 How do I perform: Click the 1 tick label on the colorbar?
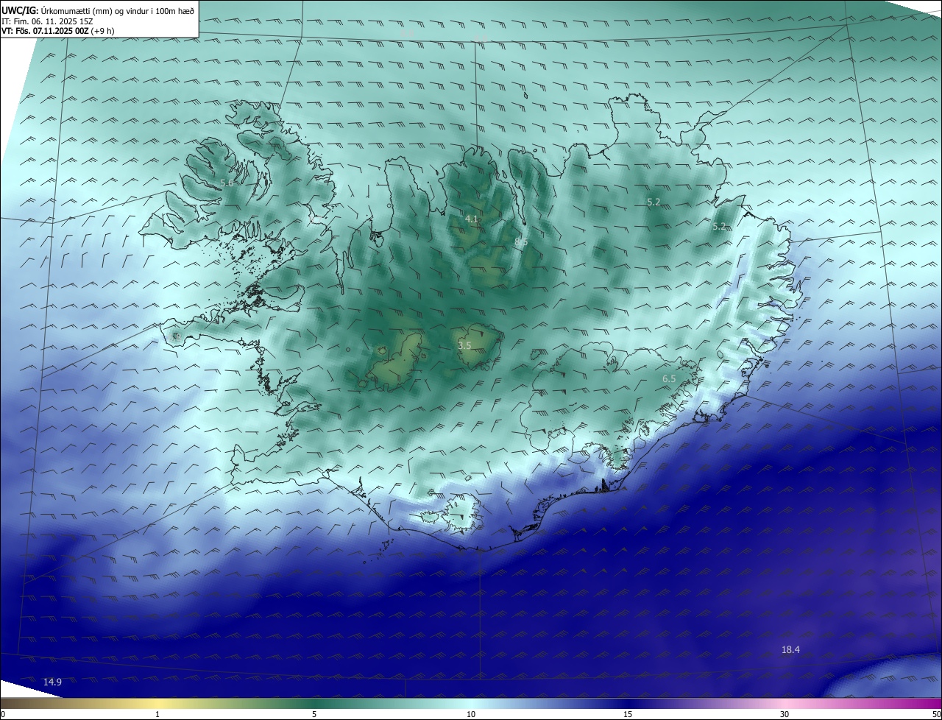tap(157, 714)
